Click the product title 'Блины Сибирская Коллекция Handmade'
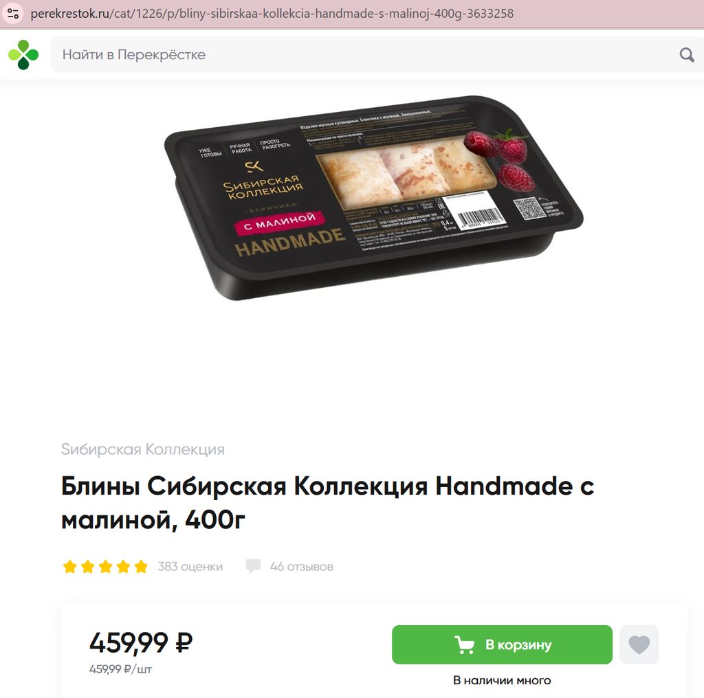704x698 pixels. click(x=328, y=503)
